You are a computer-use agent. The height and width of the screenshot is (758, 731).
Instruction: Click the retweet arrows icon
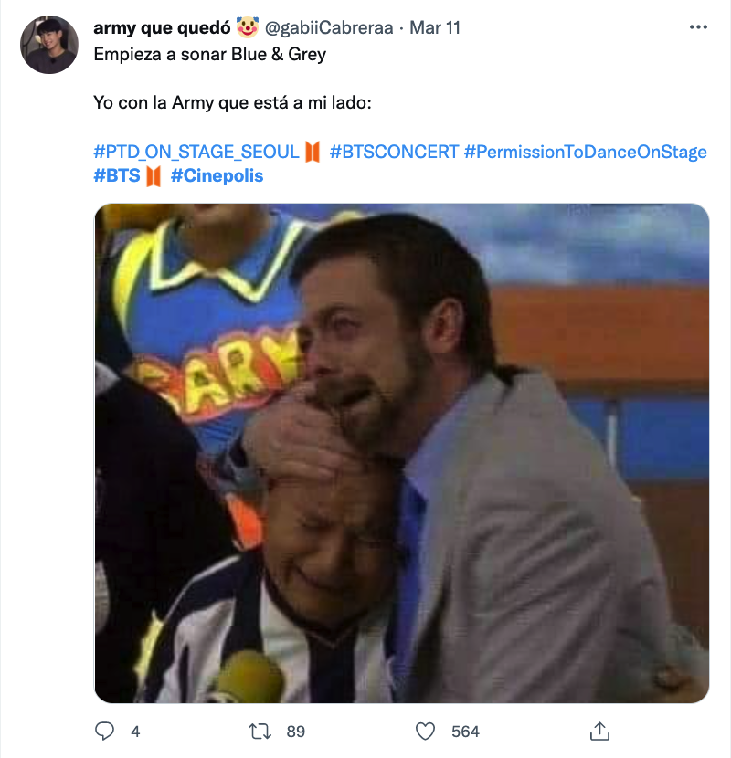click(260, 731)
